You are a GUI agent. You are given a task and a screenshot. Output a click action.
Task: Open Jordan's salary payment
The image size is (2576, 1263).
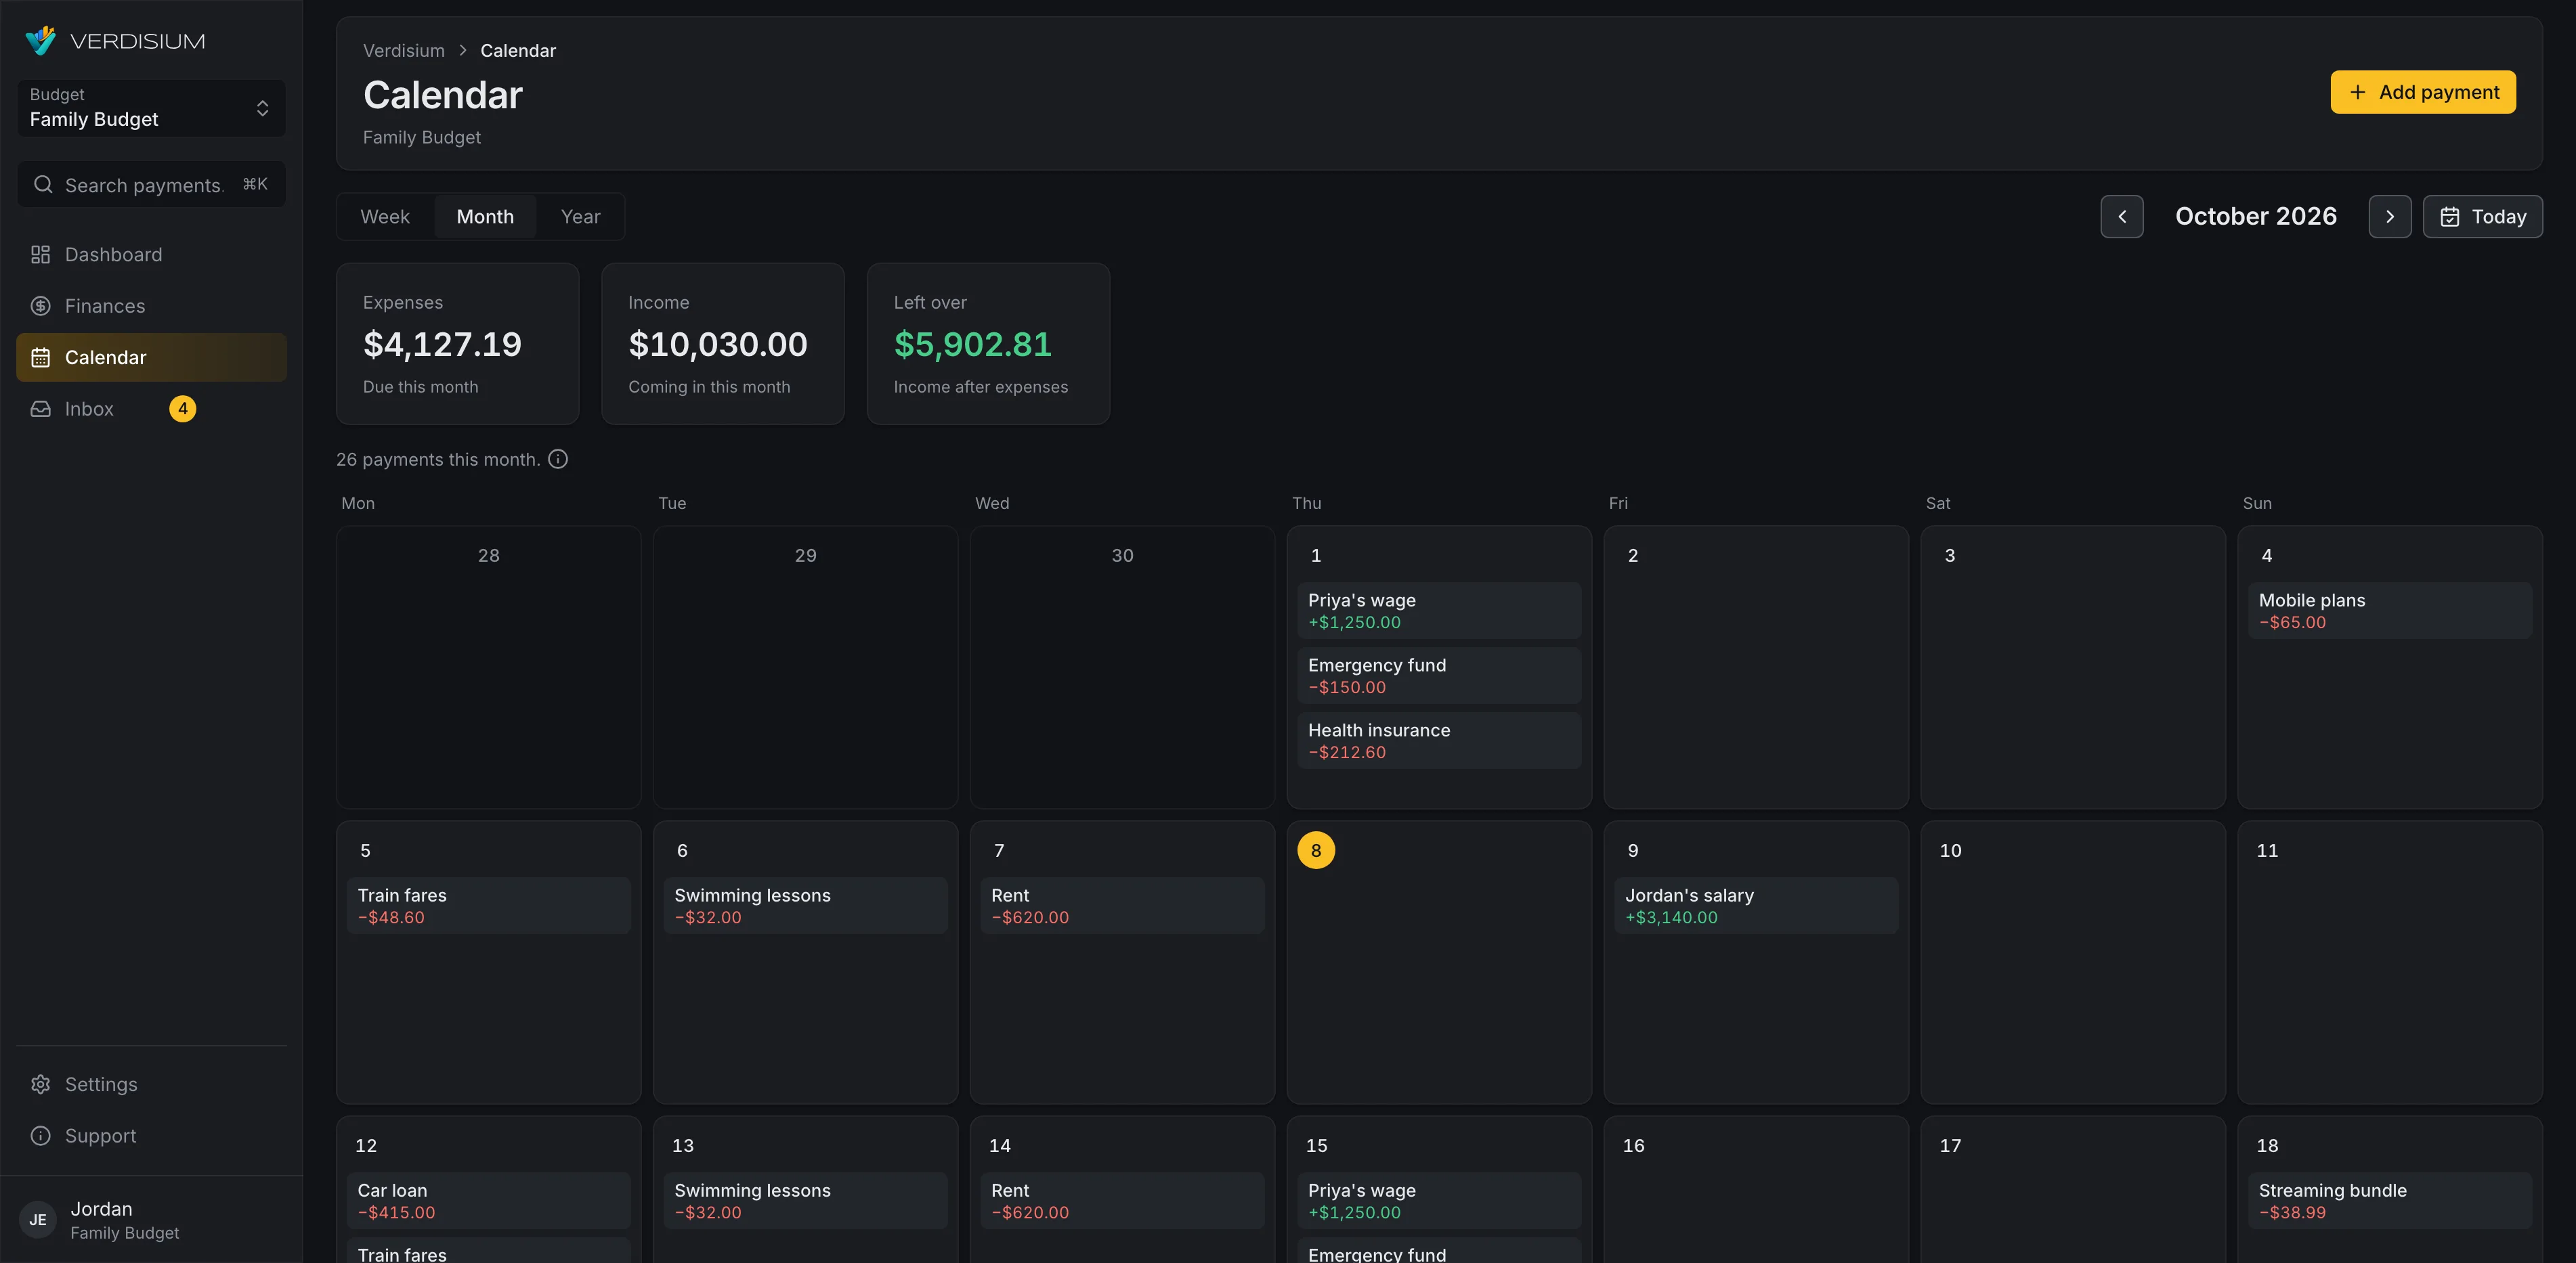click(1756, 906)
